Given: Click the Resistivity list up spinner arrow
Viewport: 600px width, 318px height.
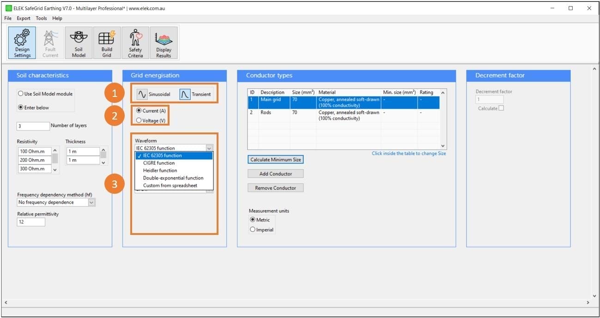Looking at the screenshot, I should click(56, 150).
